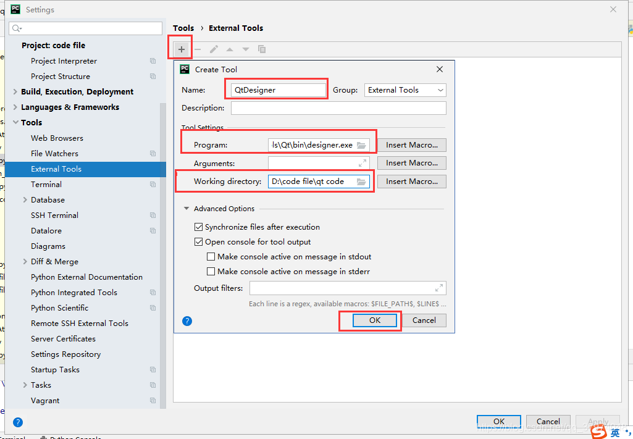
Task: Expand the Diff & Merge node
Action: 25,261
